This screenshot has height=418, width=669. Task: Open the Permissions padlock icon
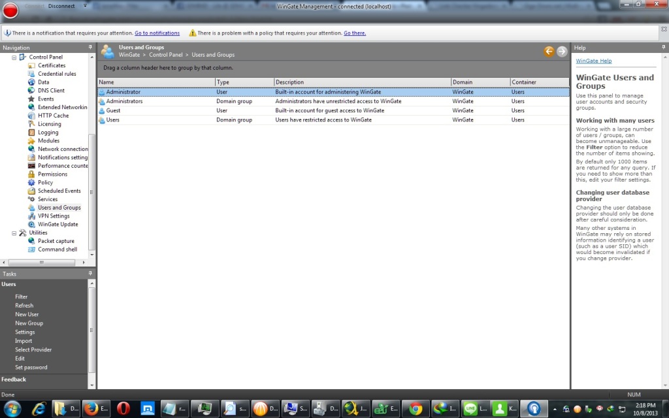point(31,174)
